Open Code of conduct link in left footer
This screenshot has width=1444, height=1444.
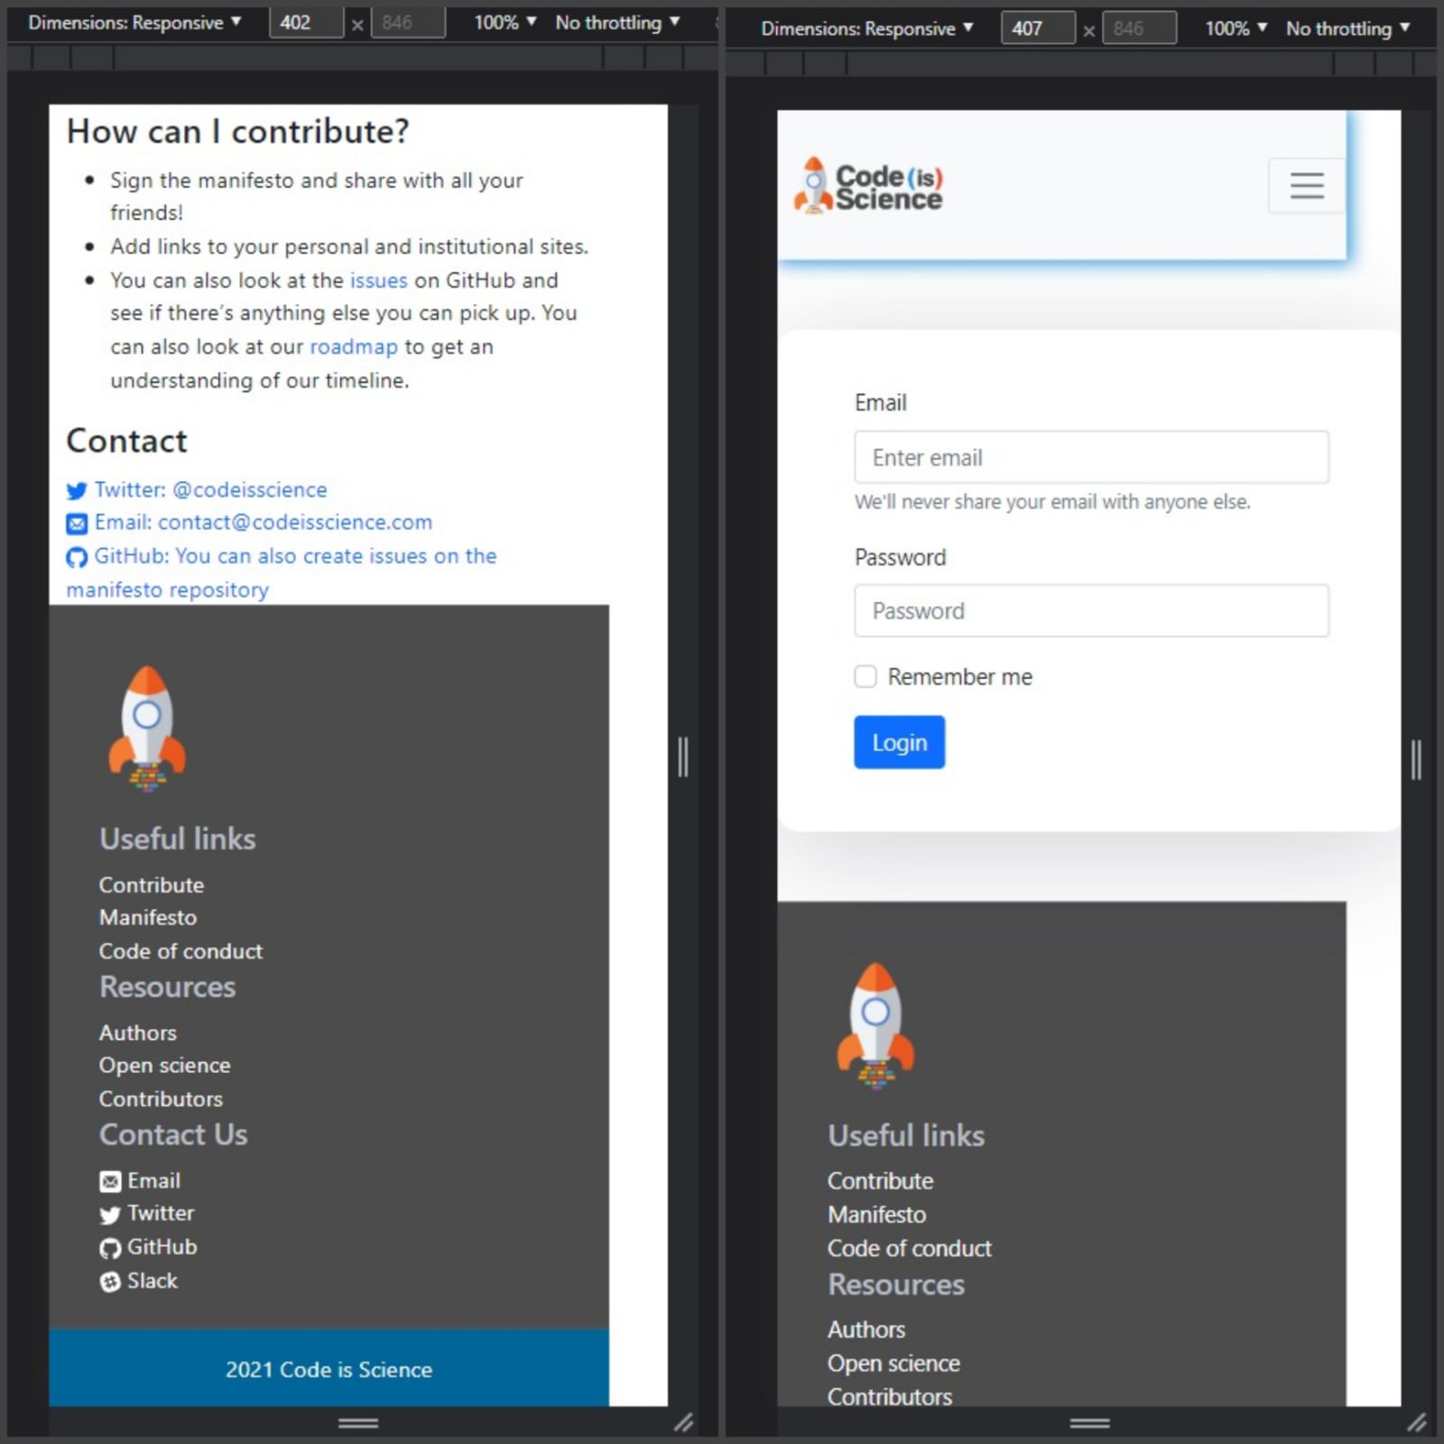180,951
